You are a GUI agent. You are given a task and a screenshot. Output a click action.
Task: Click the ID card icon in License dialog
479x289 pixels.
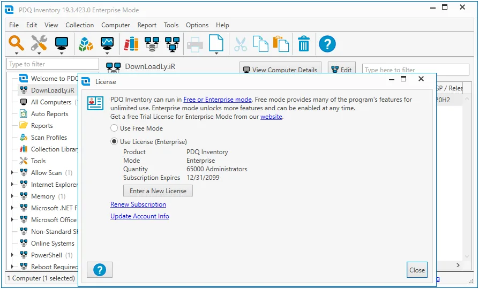click(x=95, y=103)
